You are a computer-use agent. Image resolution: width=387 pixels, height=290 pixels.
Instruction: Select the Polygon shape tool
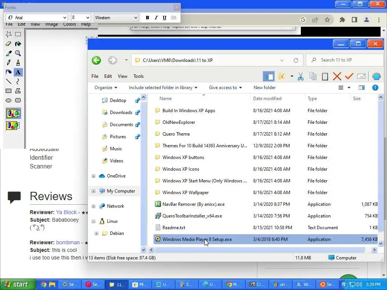(x=18, y=91)
